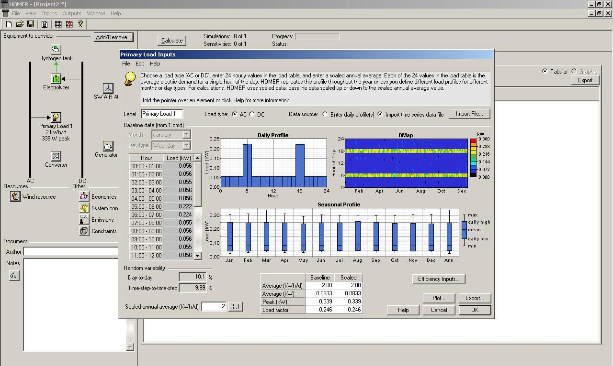Click the Plot button
The image size is (613, 366).
439,298
